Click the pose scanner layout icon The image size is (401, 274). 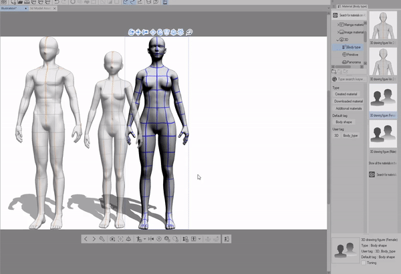pos(194,239)
